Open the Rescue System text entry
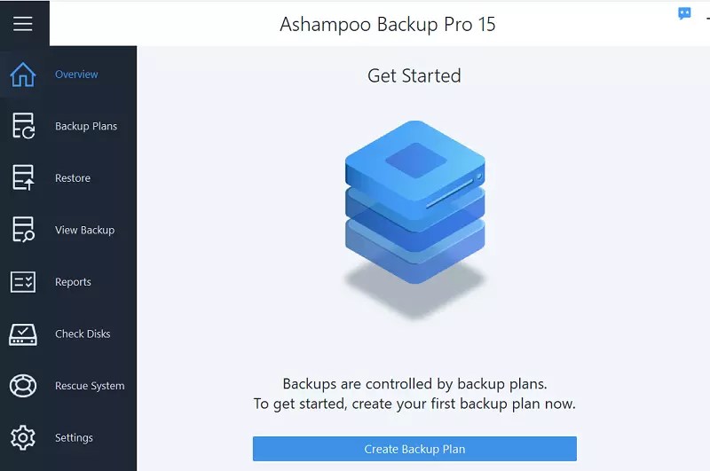Viewport: 710px width, 471px height. [90, 386]
